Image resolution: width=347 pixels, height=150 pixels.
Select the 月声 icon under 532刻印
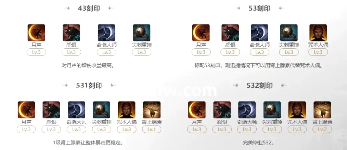tap(197, 110)
